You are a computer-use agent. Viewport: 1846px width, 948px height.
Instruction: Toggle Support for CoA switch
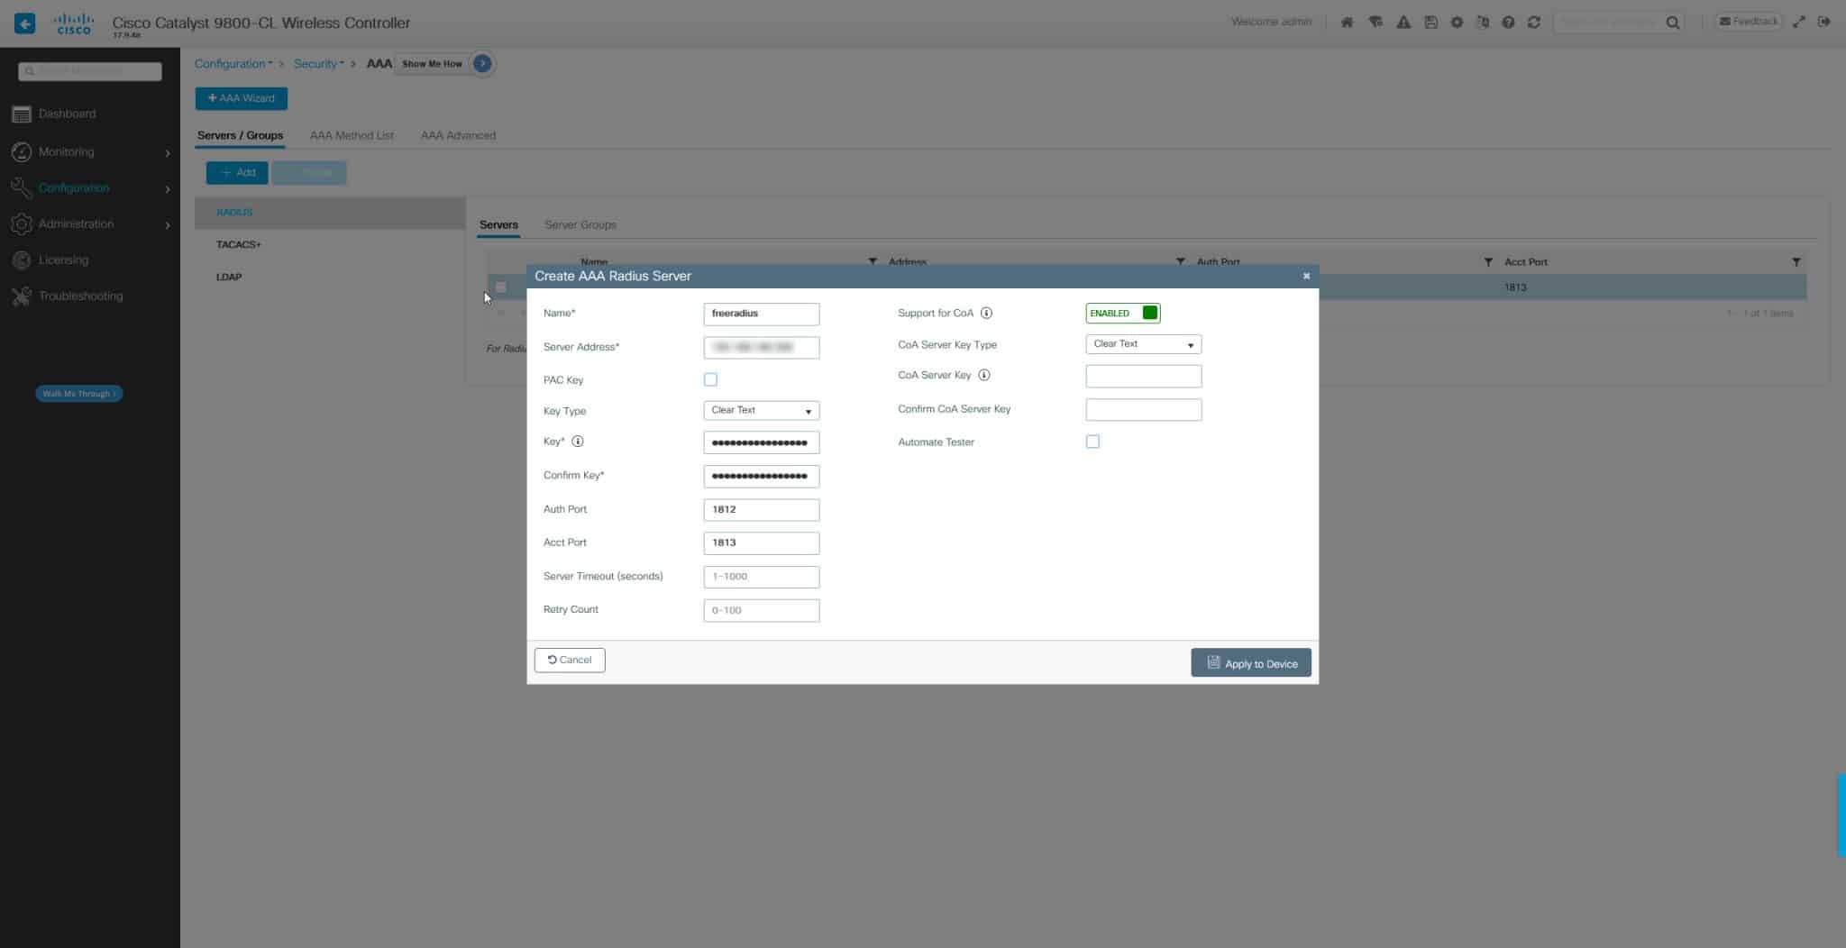coord(1122,313)
